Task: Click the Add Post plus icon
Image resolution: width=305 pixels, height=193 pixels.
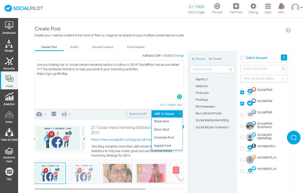Action: pyautogui.click(x=236, y=6)
